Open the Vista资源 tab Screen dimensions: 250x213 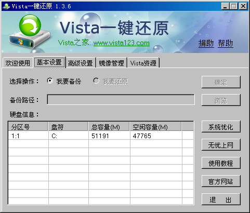pyautogui.click(x=143, y=63)
